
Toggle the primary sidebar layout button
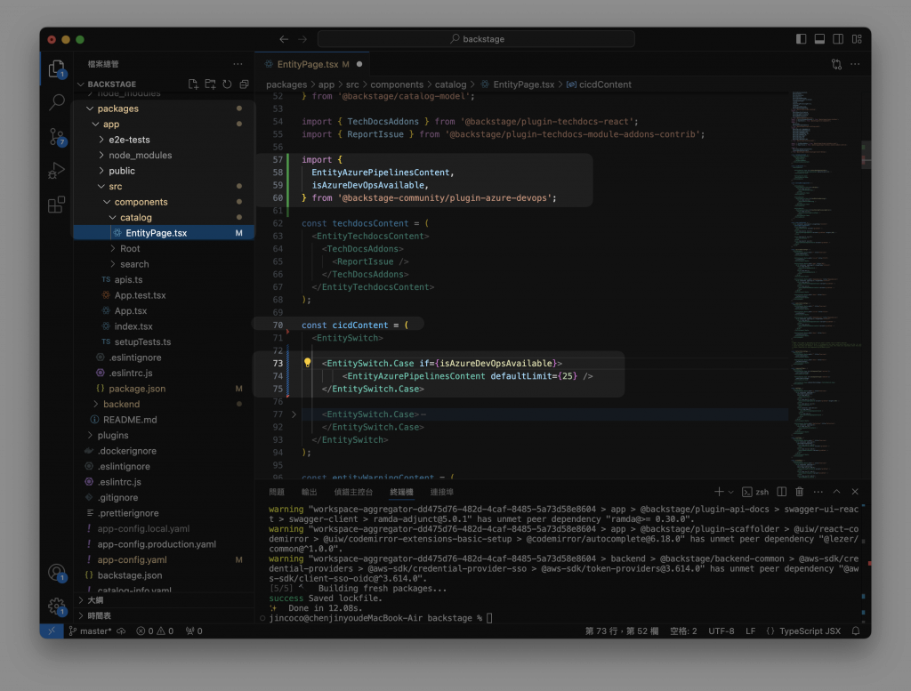point(801,39)
